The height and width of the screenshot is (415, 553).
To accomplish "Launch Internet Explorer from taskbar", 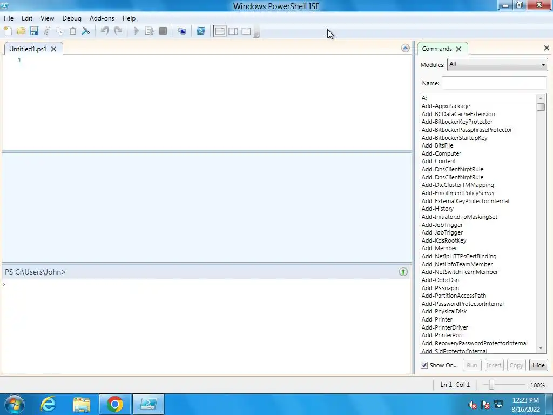I will click(48, 404).
